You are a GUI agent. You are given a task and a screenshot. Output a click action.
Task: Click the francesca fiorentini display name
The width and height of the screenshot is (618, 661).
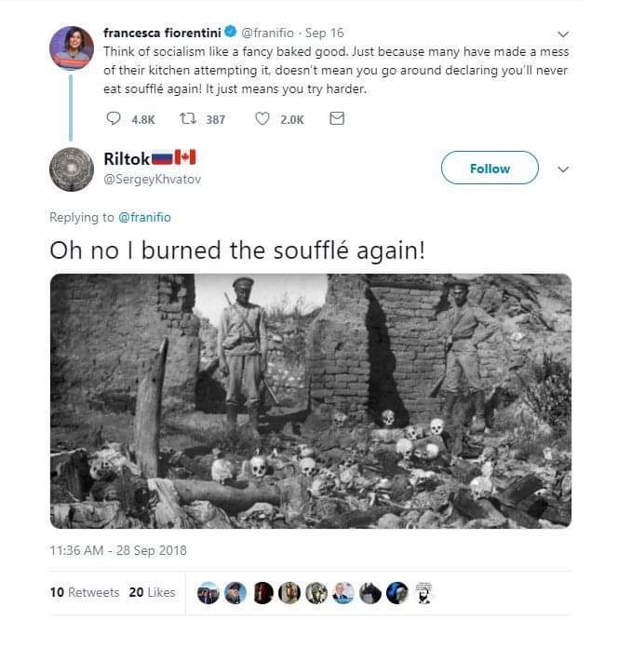point(161,33)
